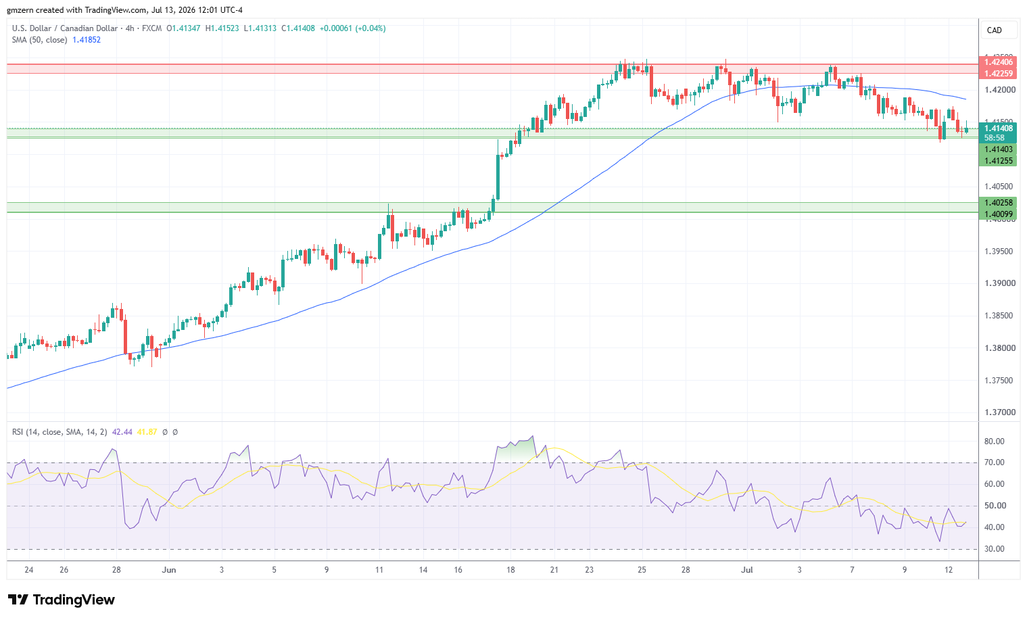Click the close price C1.41408

(x=298, y=28)
